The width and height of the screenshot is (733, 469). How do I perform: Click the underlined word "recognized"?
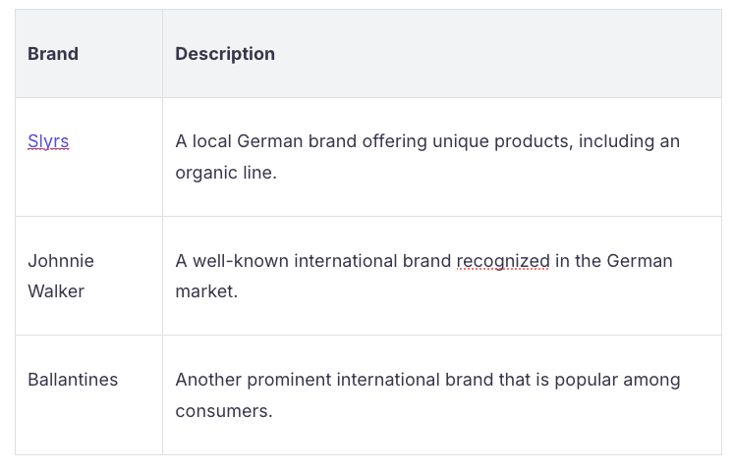pyautogui.click(x=503, y=261)
